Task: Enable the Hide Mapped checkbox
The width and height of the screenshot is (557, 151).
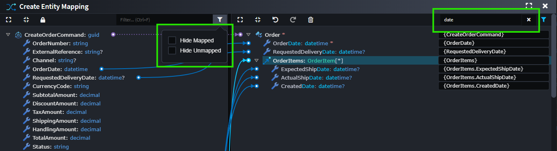Action: [172, 40]
